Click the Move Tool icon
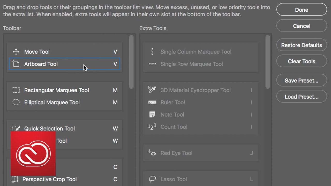This screenshot has height=186, width=331. [x=16, y=52]
